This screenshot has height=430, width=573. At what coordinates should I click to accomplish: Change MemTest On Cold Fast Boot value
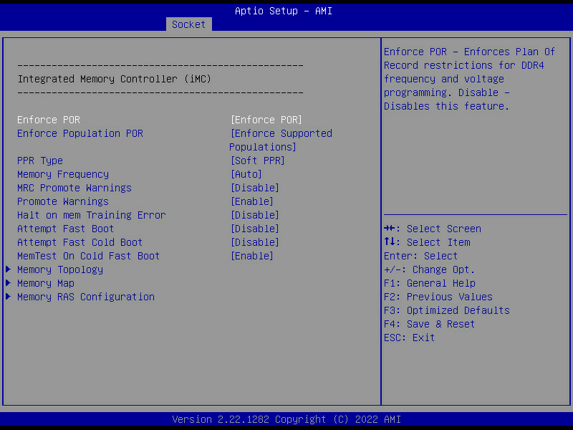[x=252, y=256]
